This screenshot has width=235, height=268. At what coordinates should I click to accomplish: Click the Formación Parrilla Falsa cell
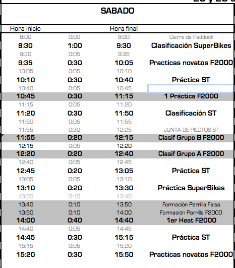(x=191, y=204)
